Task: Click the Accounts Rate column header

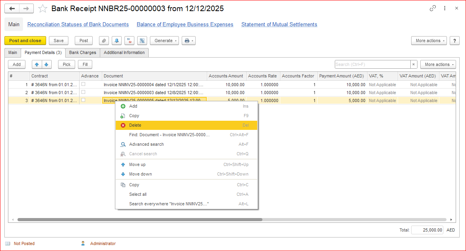Action: 263,76
